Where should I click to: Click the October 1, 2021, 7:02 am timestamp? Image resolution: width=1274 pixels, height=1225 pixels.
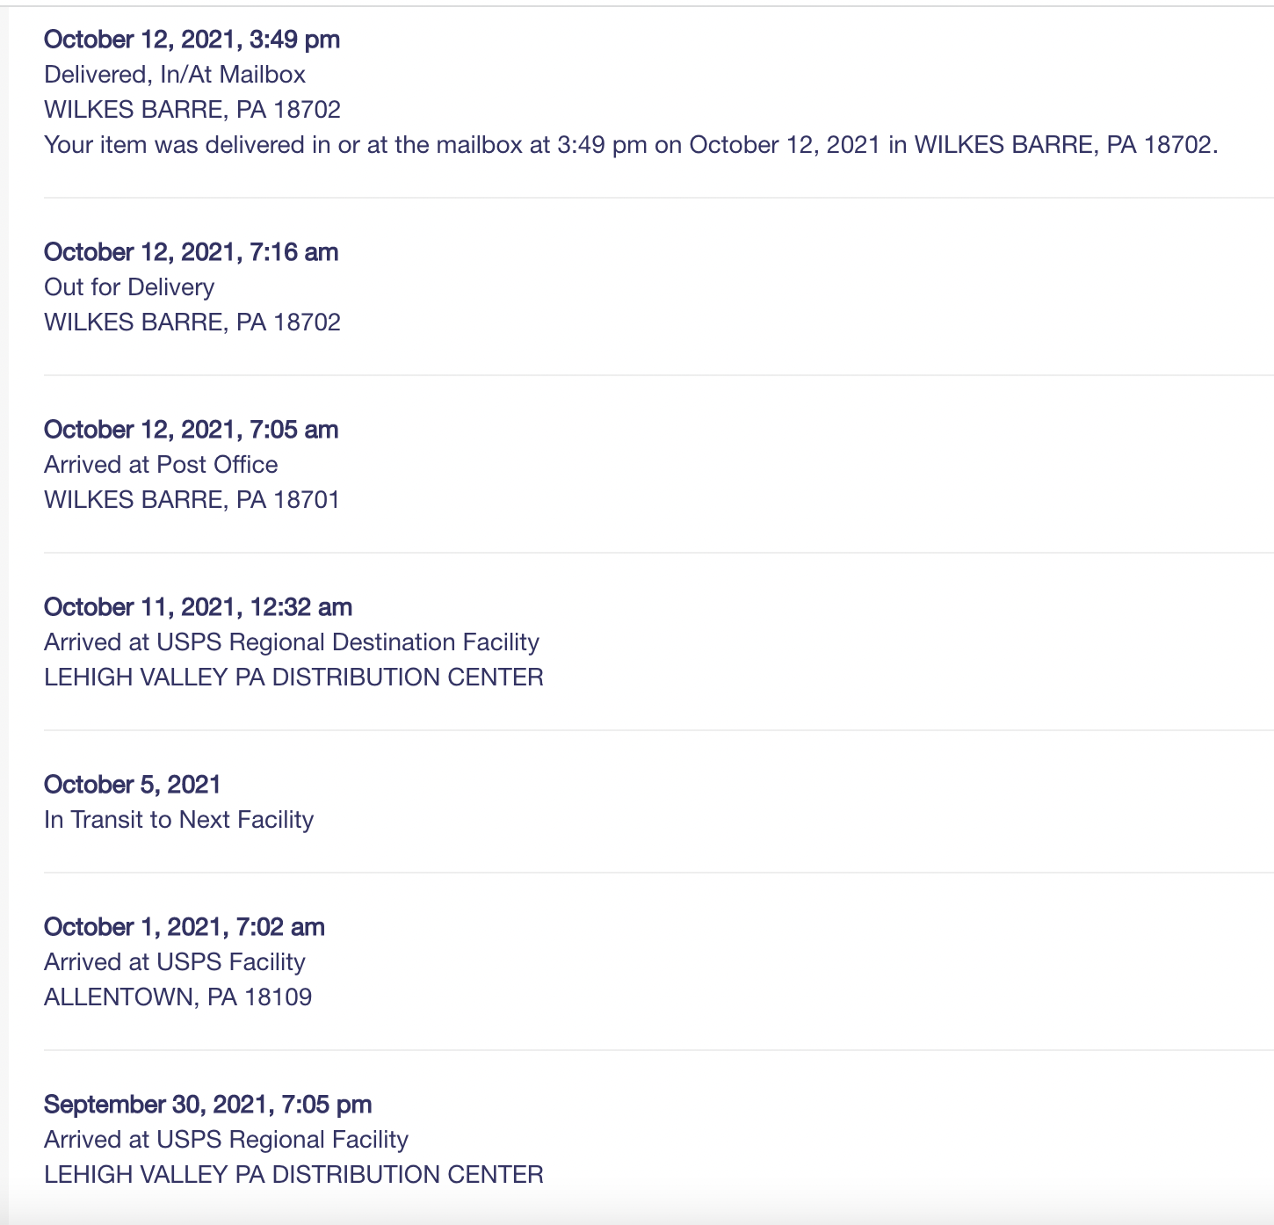(x=185, y=927)
